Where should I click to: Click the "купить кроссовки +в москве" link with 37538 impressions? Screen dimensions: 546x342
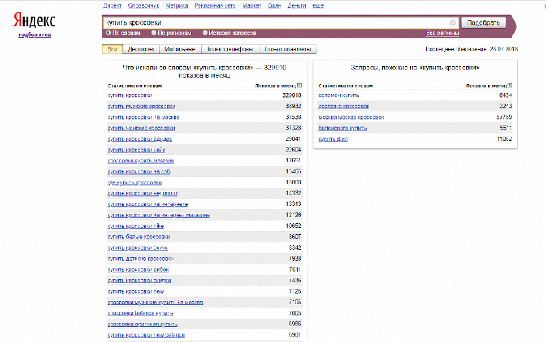[x=144, y=117]
